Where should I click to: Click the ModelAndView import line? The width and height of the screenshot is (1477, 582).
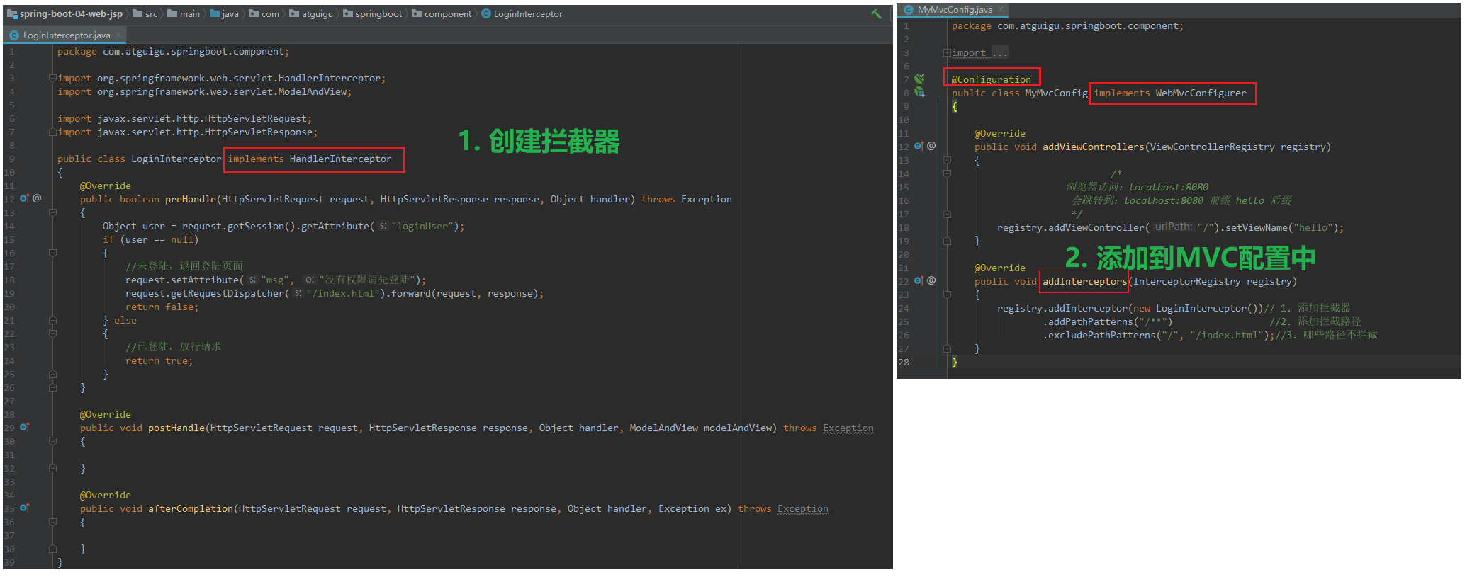[x=204, y=92]
